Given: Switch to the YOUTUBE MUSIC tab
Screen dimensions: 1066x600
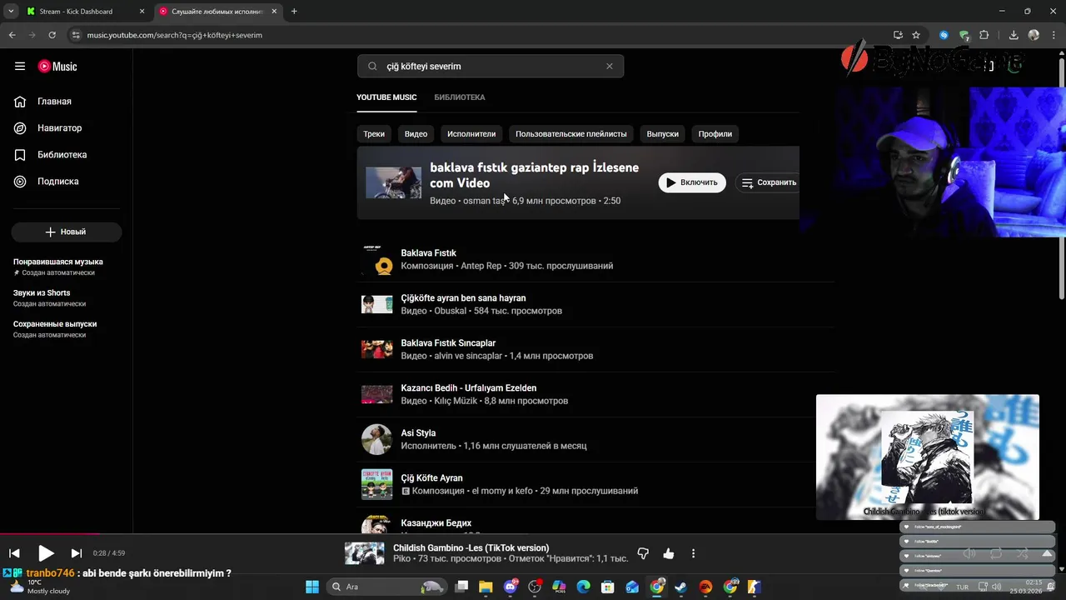Looking at the screenshot, I should coord(386,97).
